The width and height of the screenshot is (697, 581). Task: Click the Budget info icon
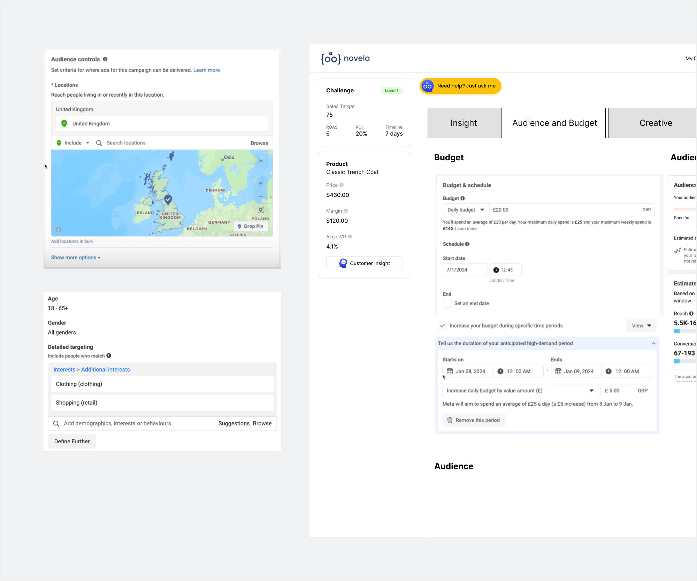[462, 198]
